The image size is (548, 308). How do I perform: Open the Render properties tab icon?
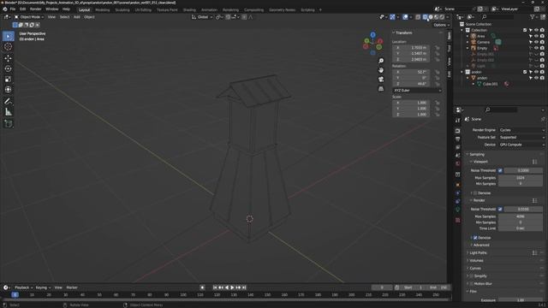click(x=458, y=131)
